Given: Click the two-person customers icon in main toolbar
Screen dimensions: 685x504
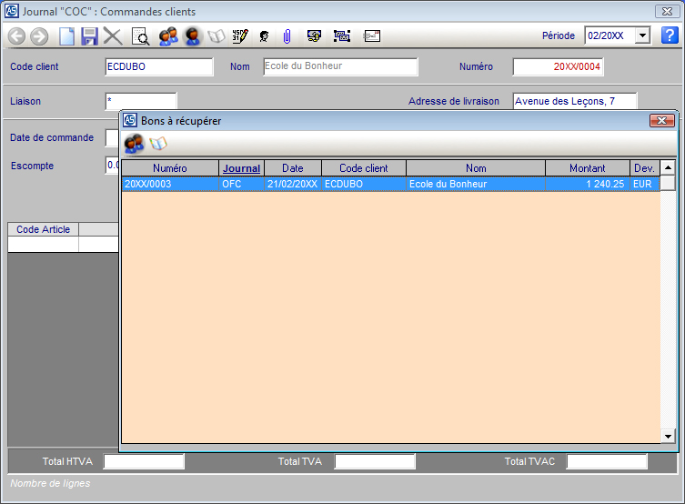Looking at the screenshot, I should click(167, 36).
